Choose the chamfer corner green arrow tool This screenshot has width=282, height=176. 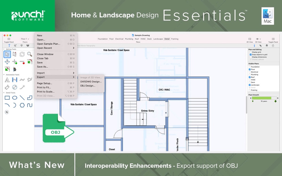7,69
